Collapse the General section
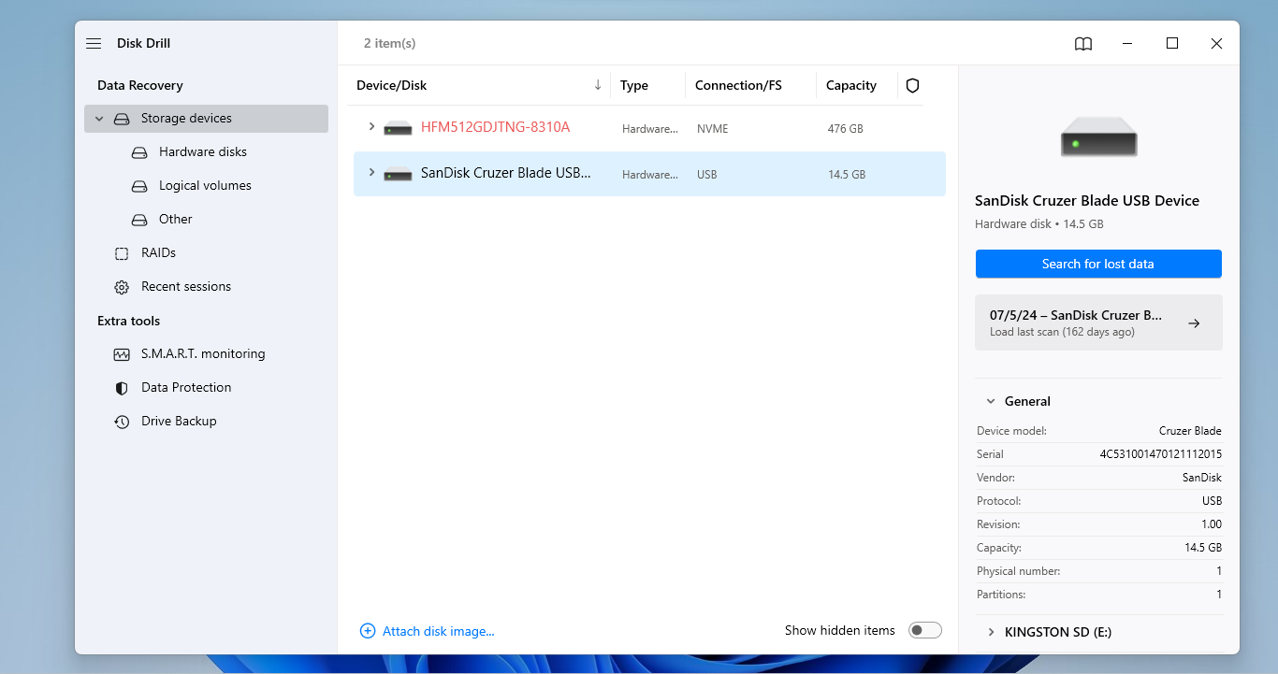Screen dimensions: 1278x674 click(x=991, y=401)
